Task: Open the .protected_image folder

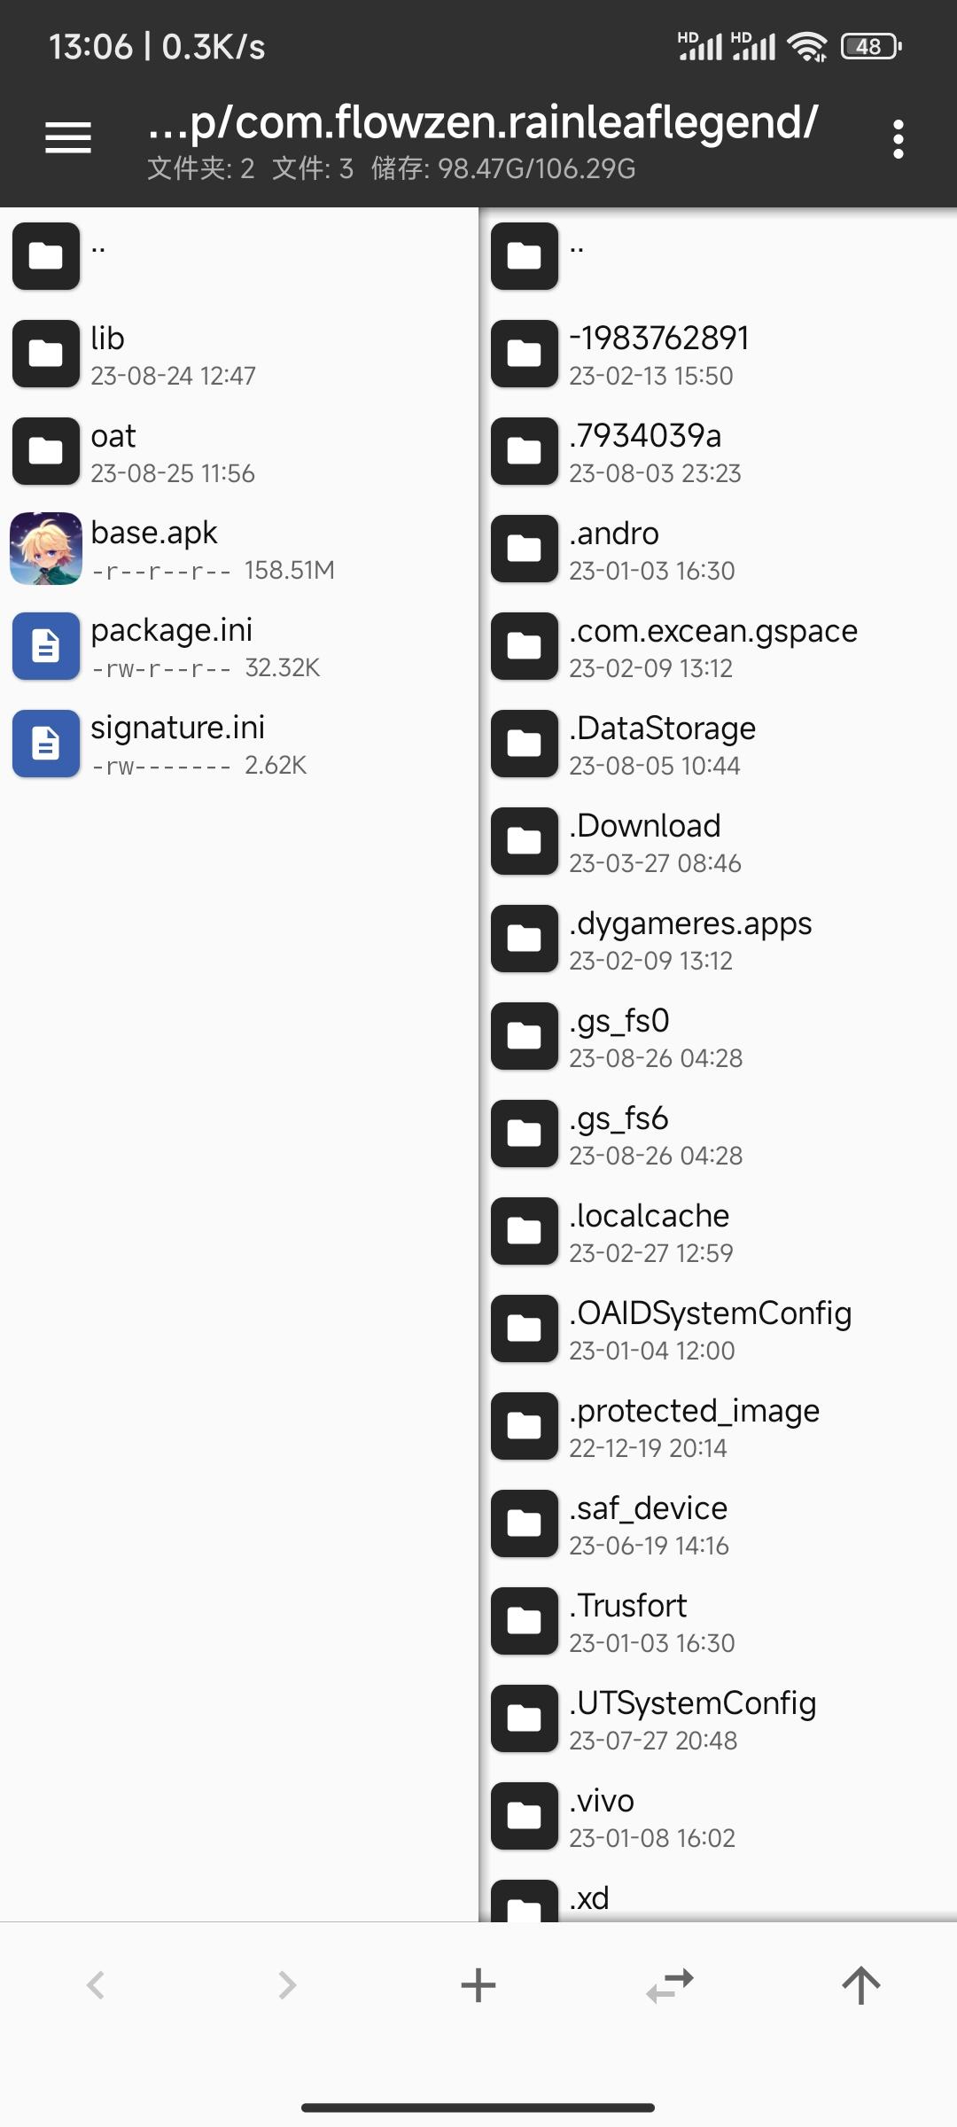Action: 719,1426
